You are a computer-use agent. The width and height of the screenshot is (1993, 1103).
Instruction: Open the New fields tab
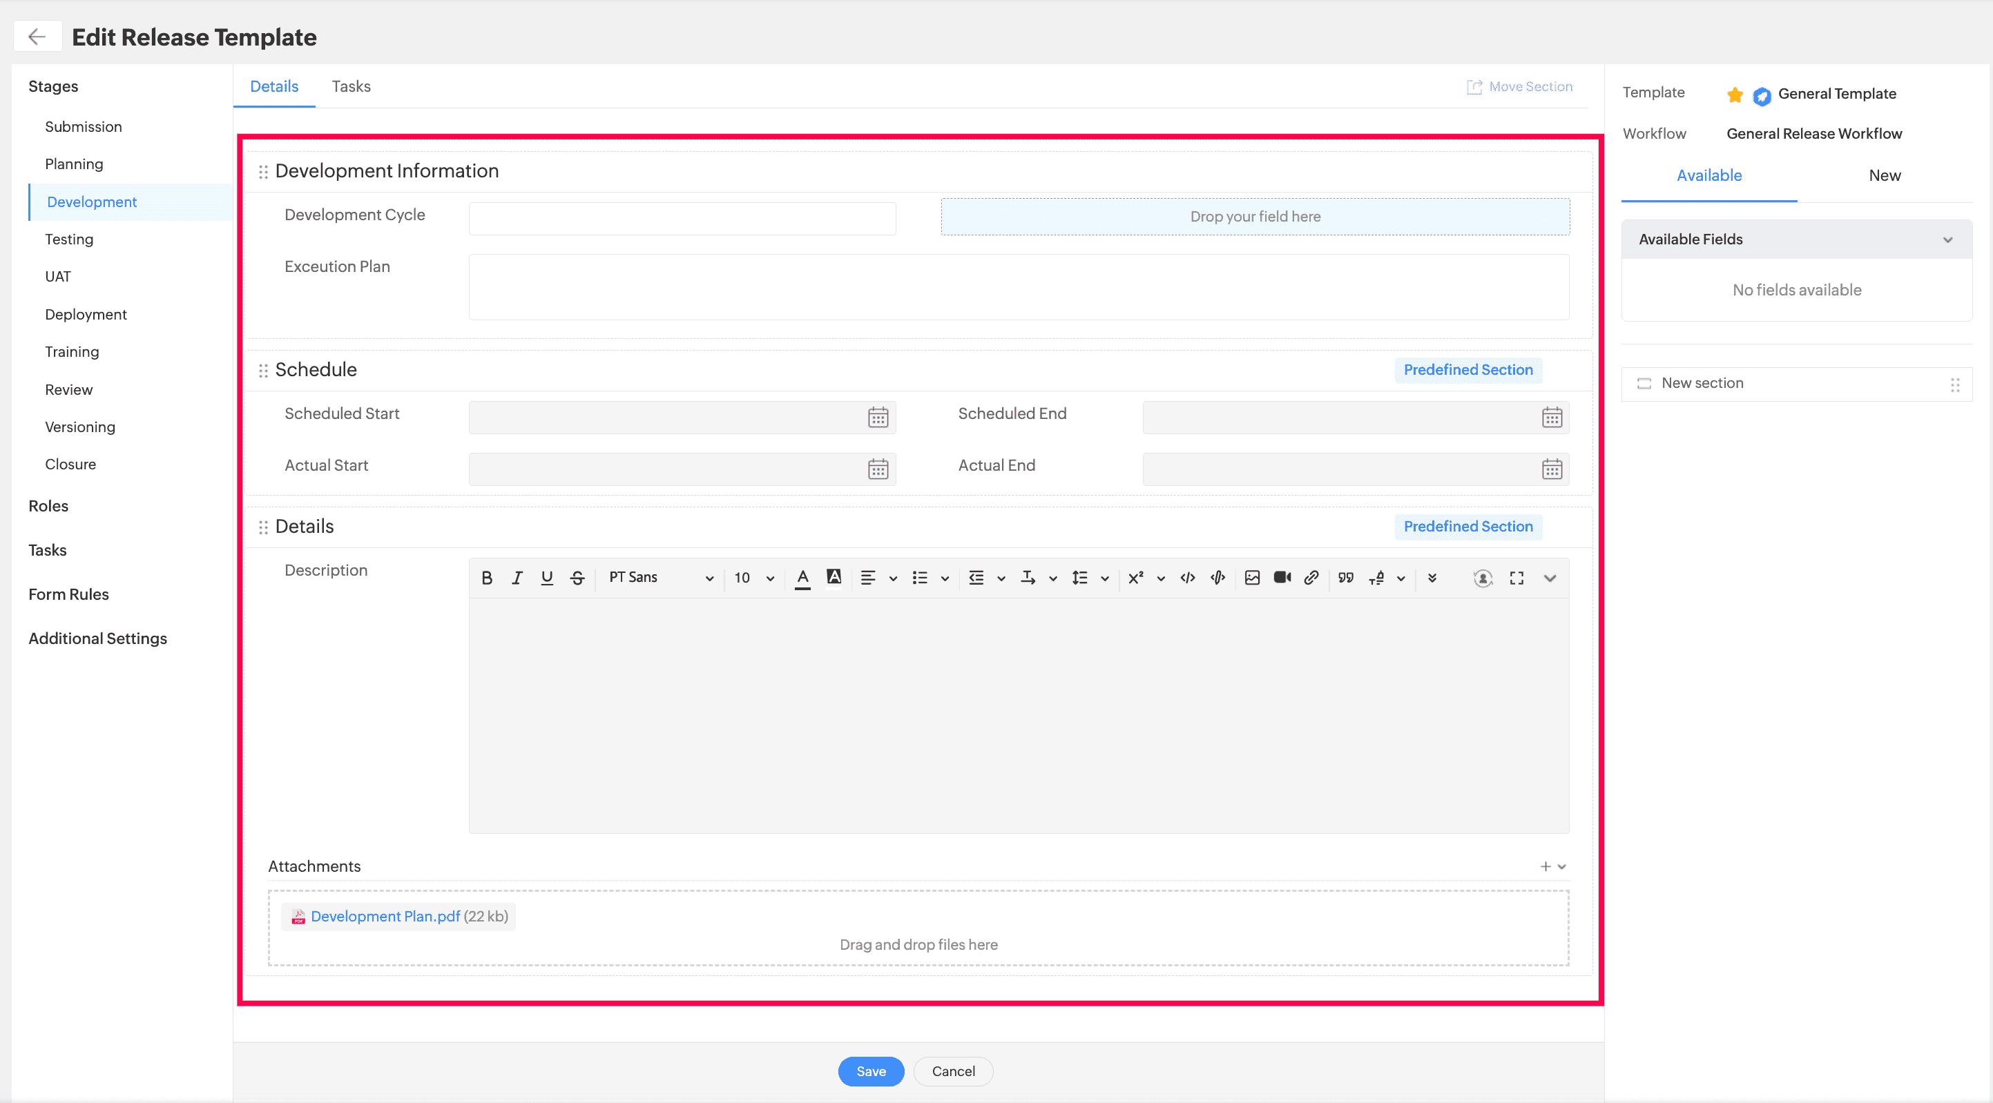(x=1884, y=175)
